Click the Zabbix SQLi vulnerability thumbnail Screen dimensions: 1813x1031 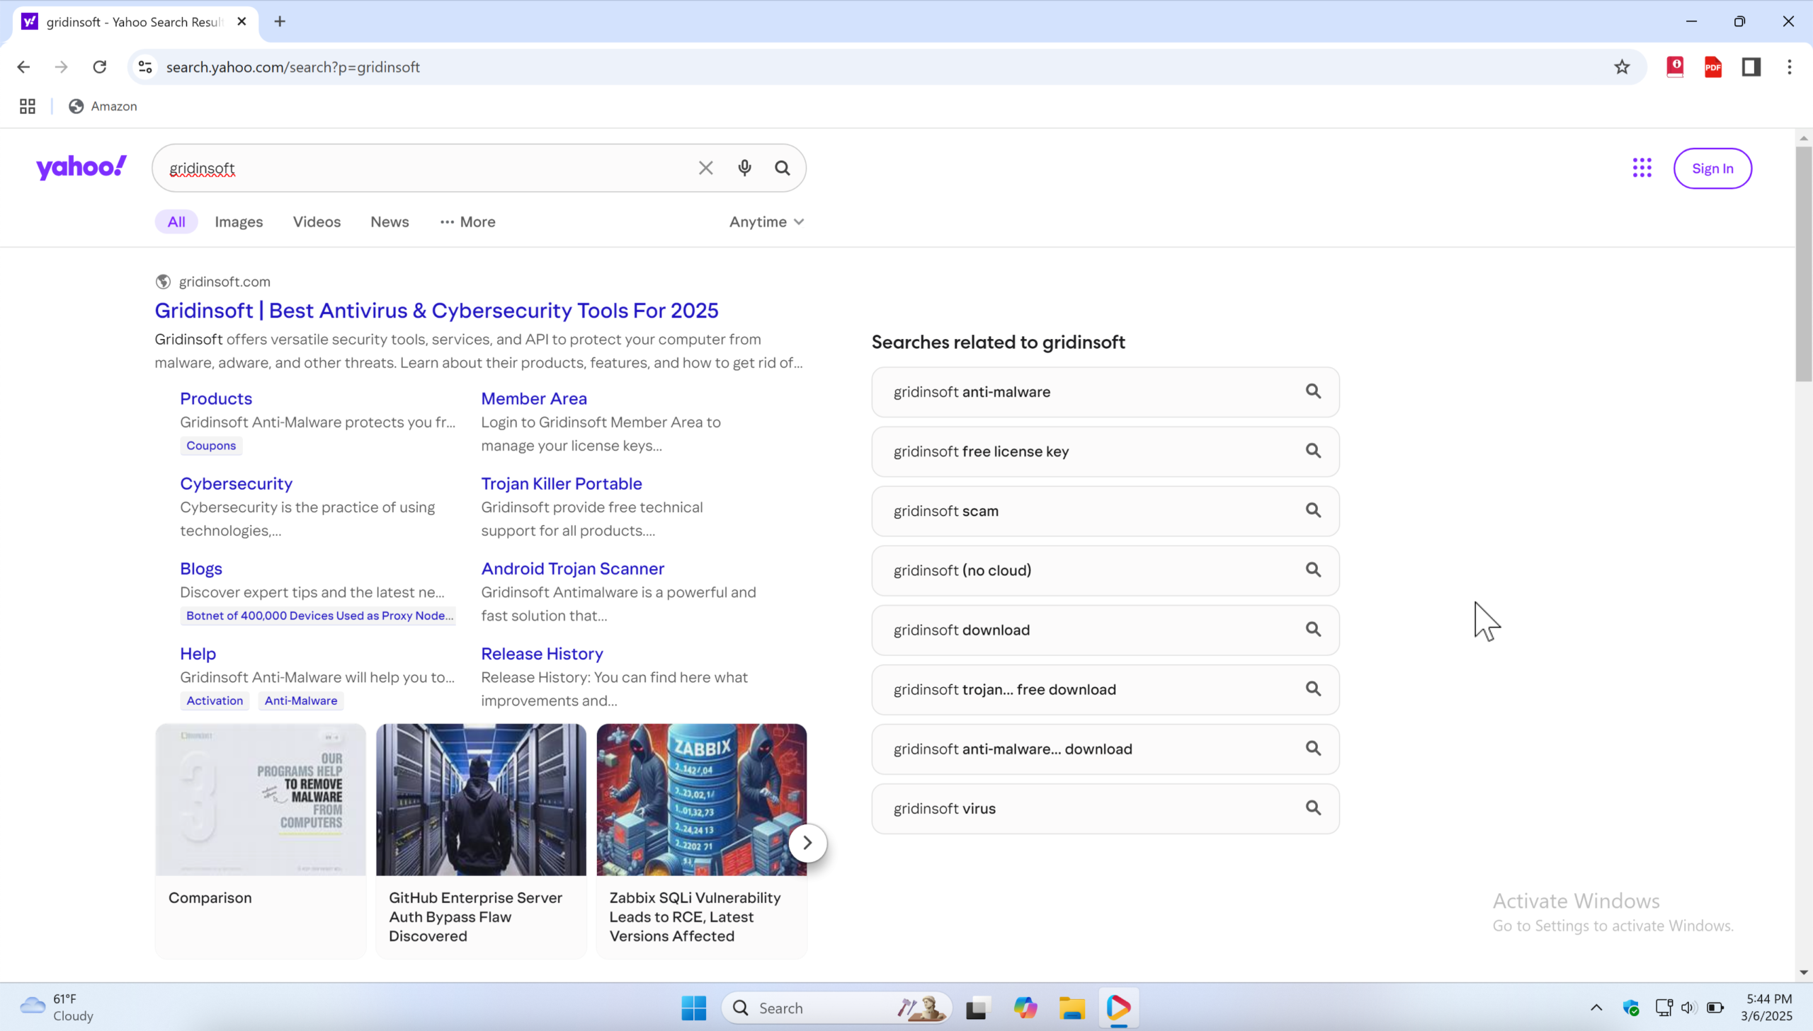700,799
